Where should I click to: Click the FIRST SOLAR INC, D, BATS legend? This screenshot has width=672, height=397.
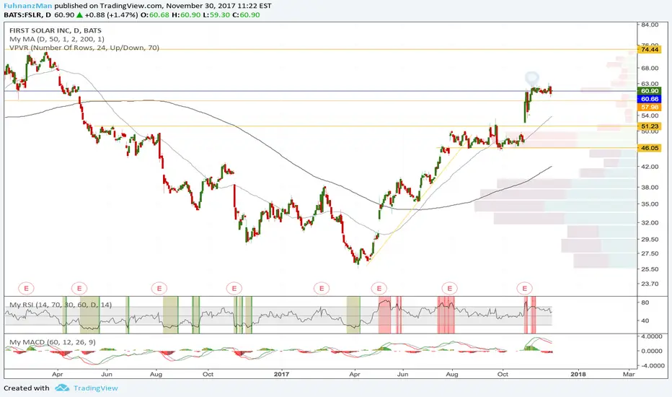click(x=56, y=30)
